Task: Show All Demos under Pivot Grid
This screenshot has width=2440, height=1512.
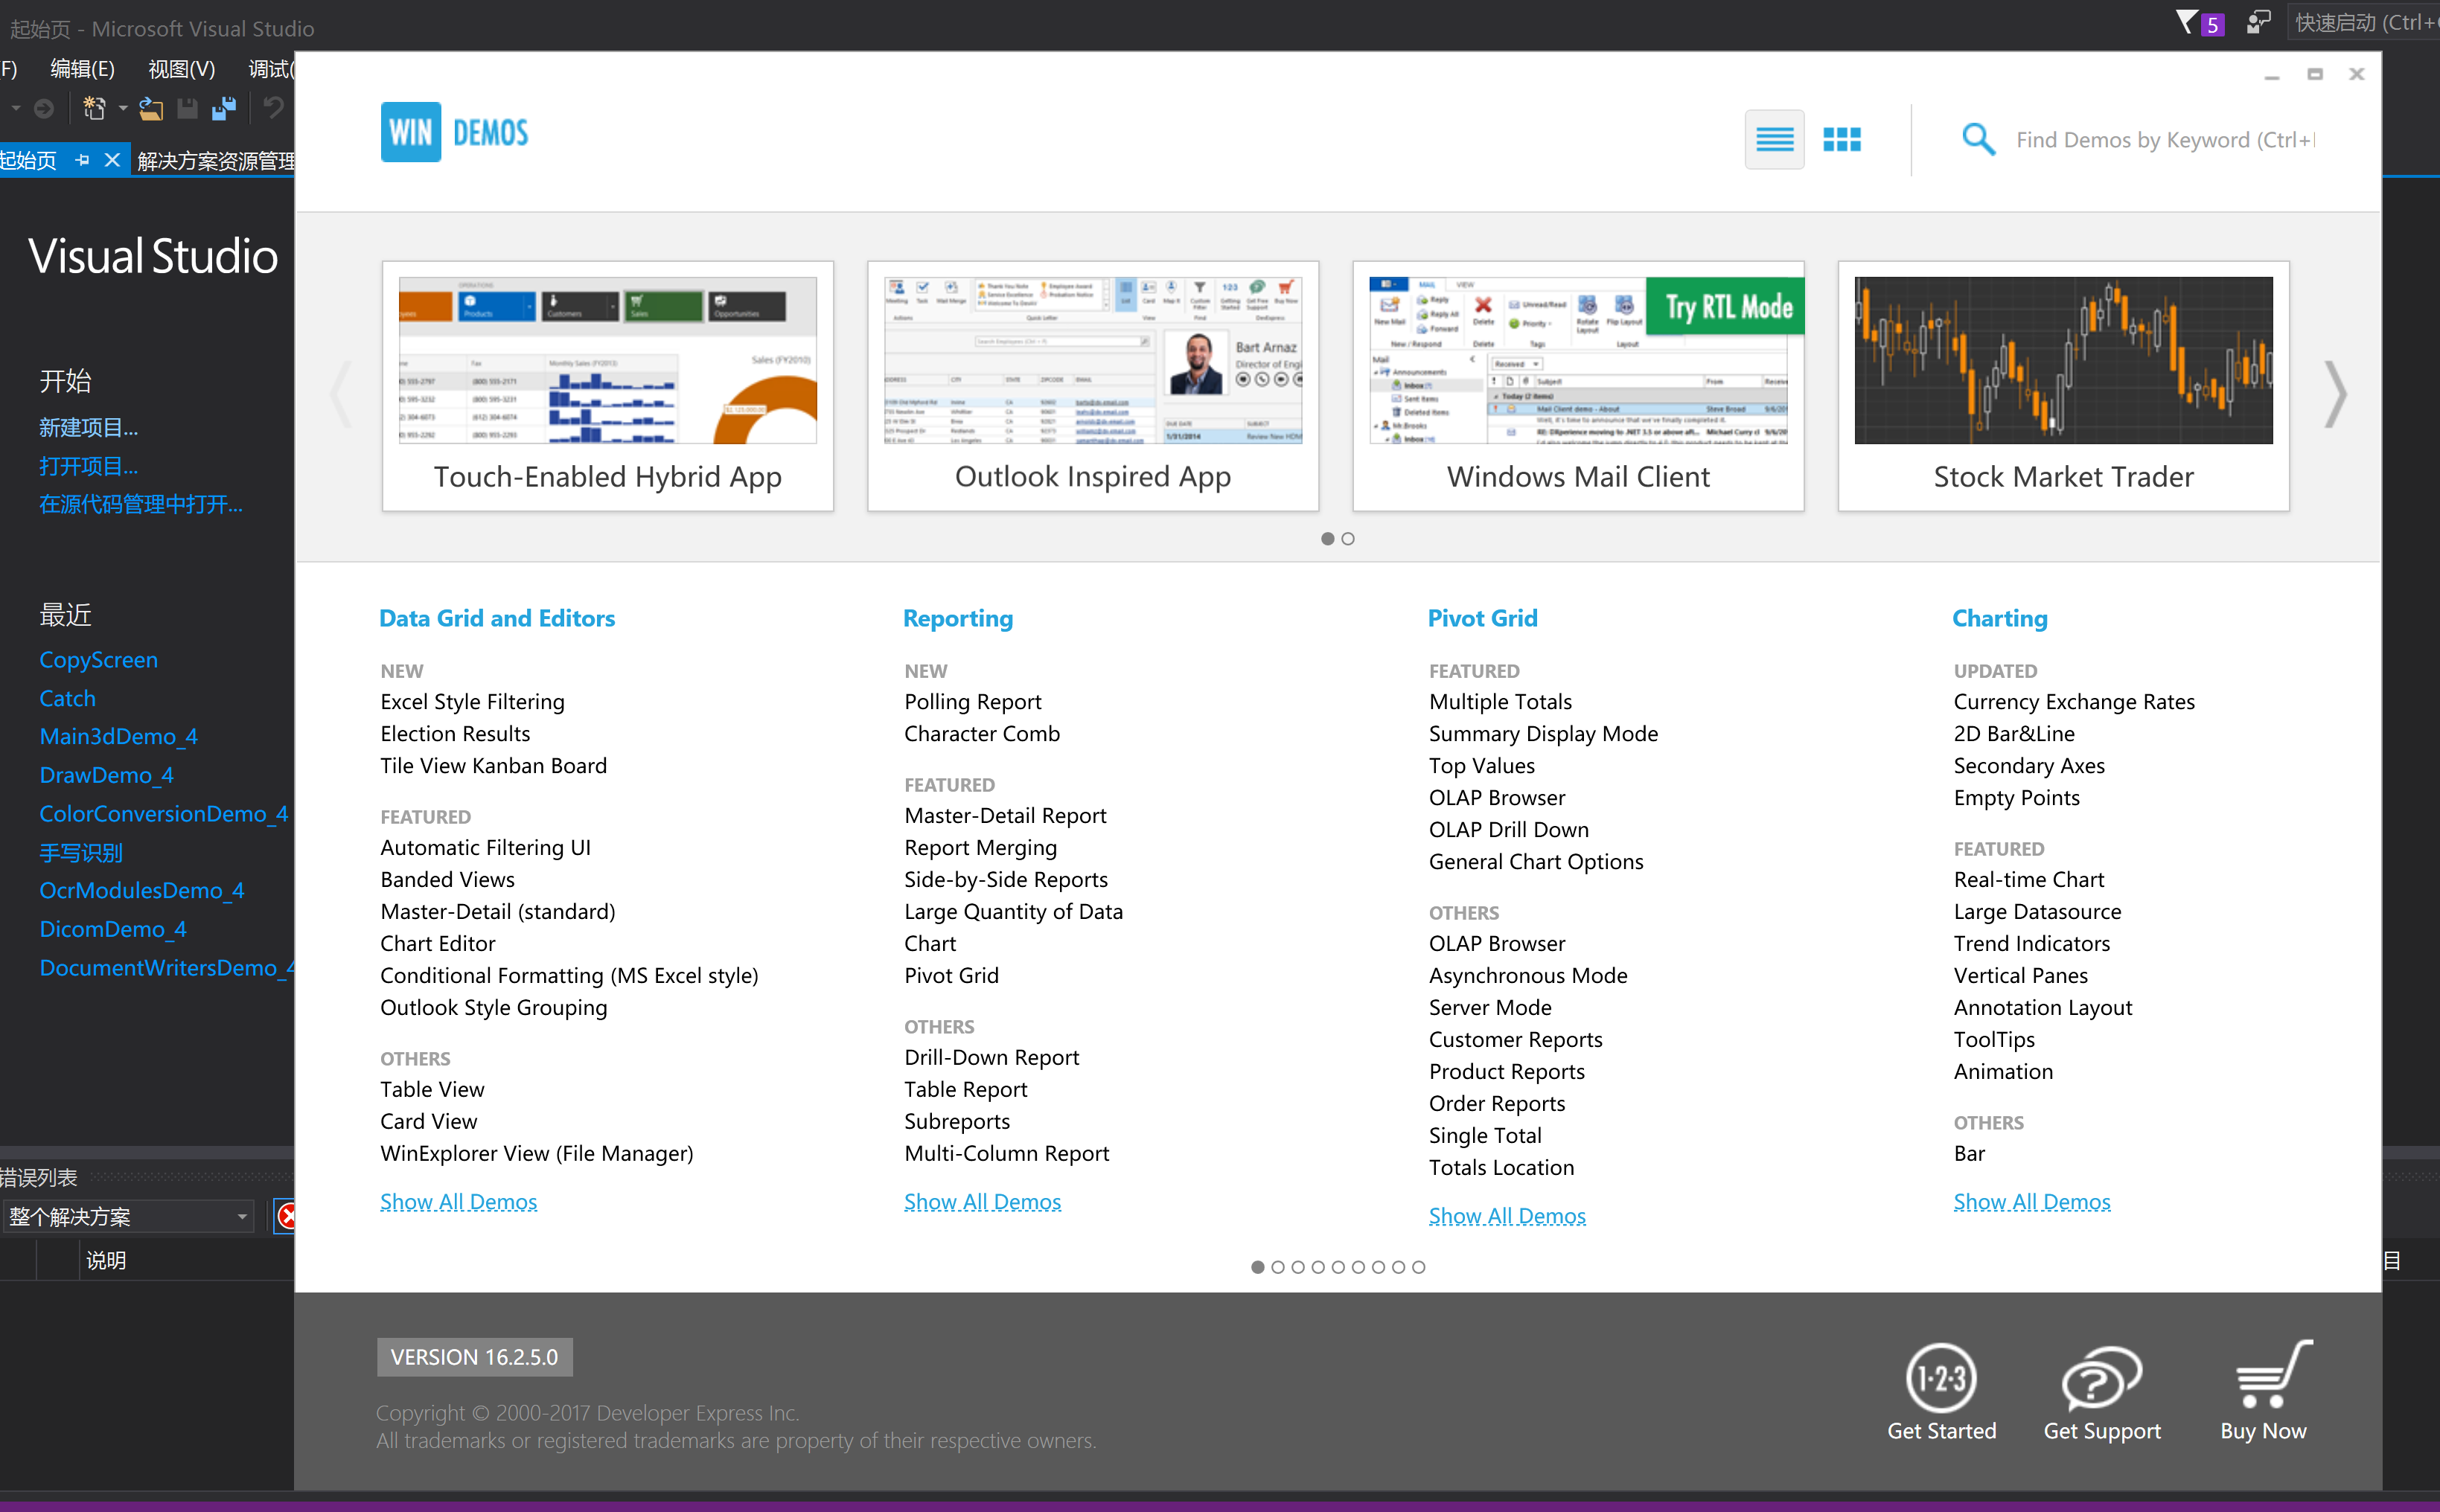Action: (x=1507, y=1215)
